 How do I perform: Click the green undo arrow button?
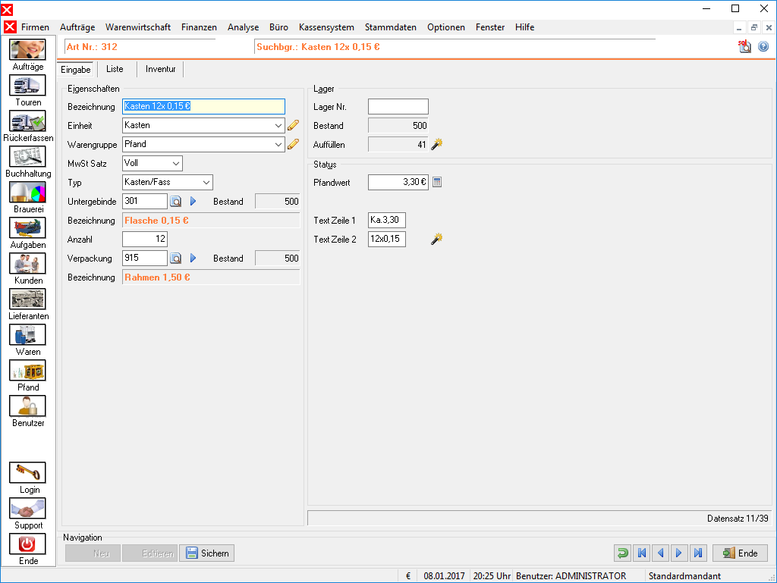[623, 553]
